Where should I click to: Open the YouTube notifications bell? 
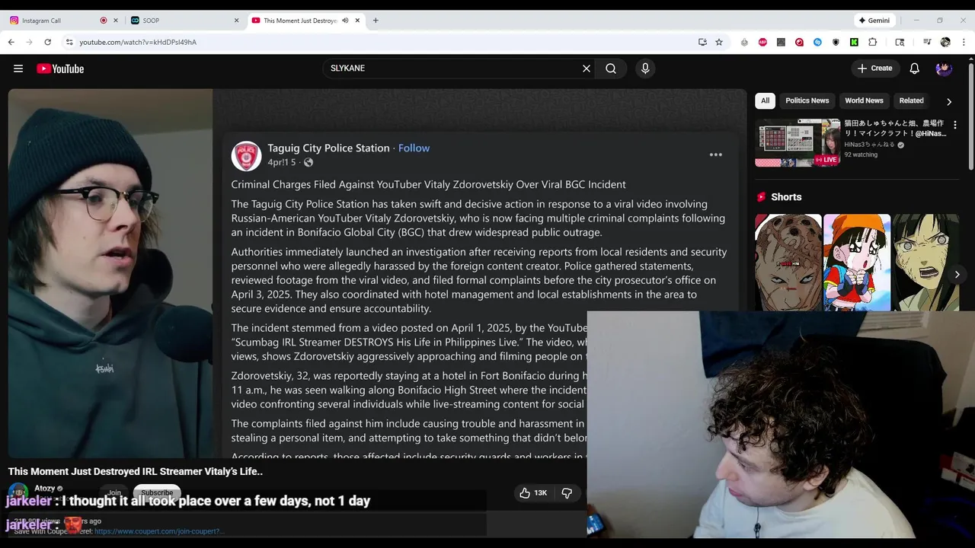[x=915, y=68]
